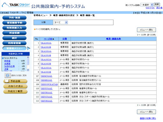Click the upper メニューへ戻る button

point(146,30)
